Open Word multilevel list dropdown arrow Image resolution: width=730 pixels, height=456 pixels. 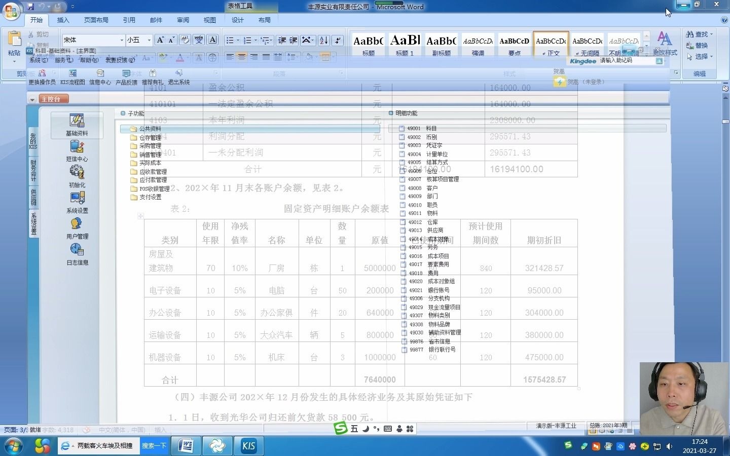[x=271, y=40]
